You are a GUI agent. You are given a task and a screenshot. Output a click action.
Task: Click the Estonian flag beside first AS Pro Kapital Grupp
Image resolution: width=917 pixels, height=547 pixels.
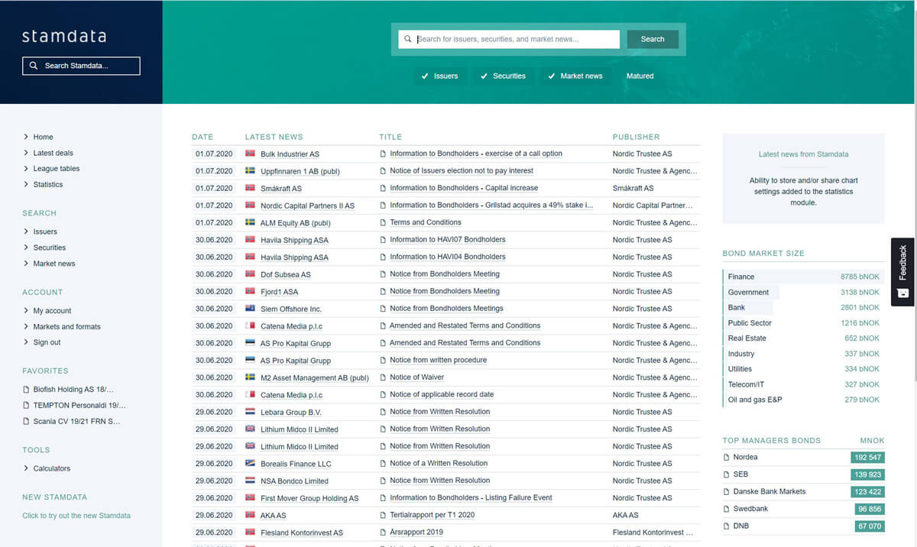[250, 343]
